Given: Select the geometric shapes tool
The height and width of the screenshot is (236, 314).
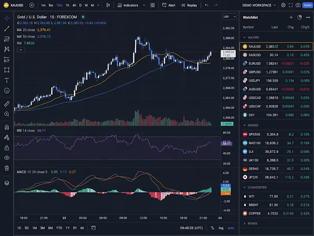Looking at the screenshot, I should point(7,70).
